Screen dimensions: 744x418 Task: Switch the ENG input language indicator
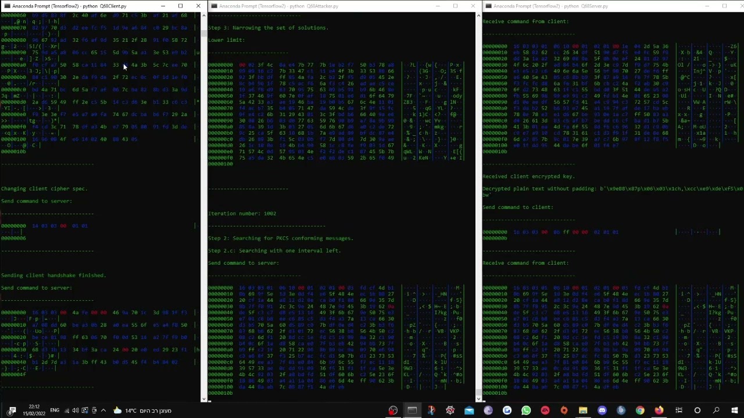[x=55, y=410]
